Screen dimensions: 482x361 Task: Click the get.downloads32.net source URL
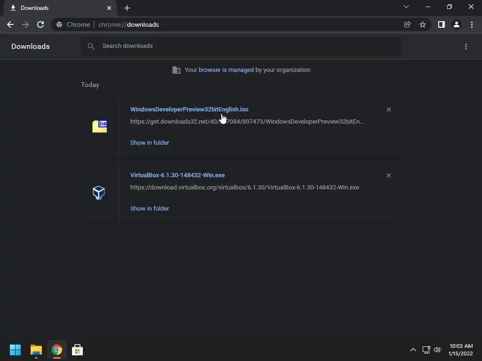coord(247,122)
